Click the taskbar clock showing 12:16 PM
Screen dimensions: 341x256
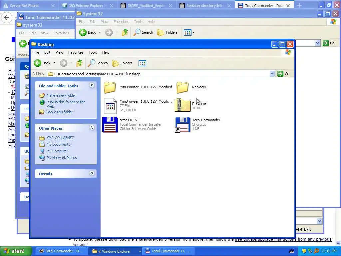329,251
